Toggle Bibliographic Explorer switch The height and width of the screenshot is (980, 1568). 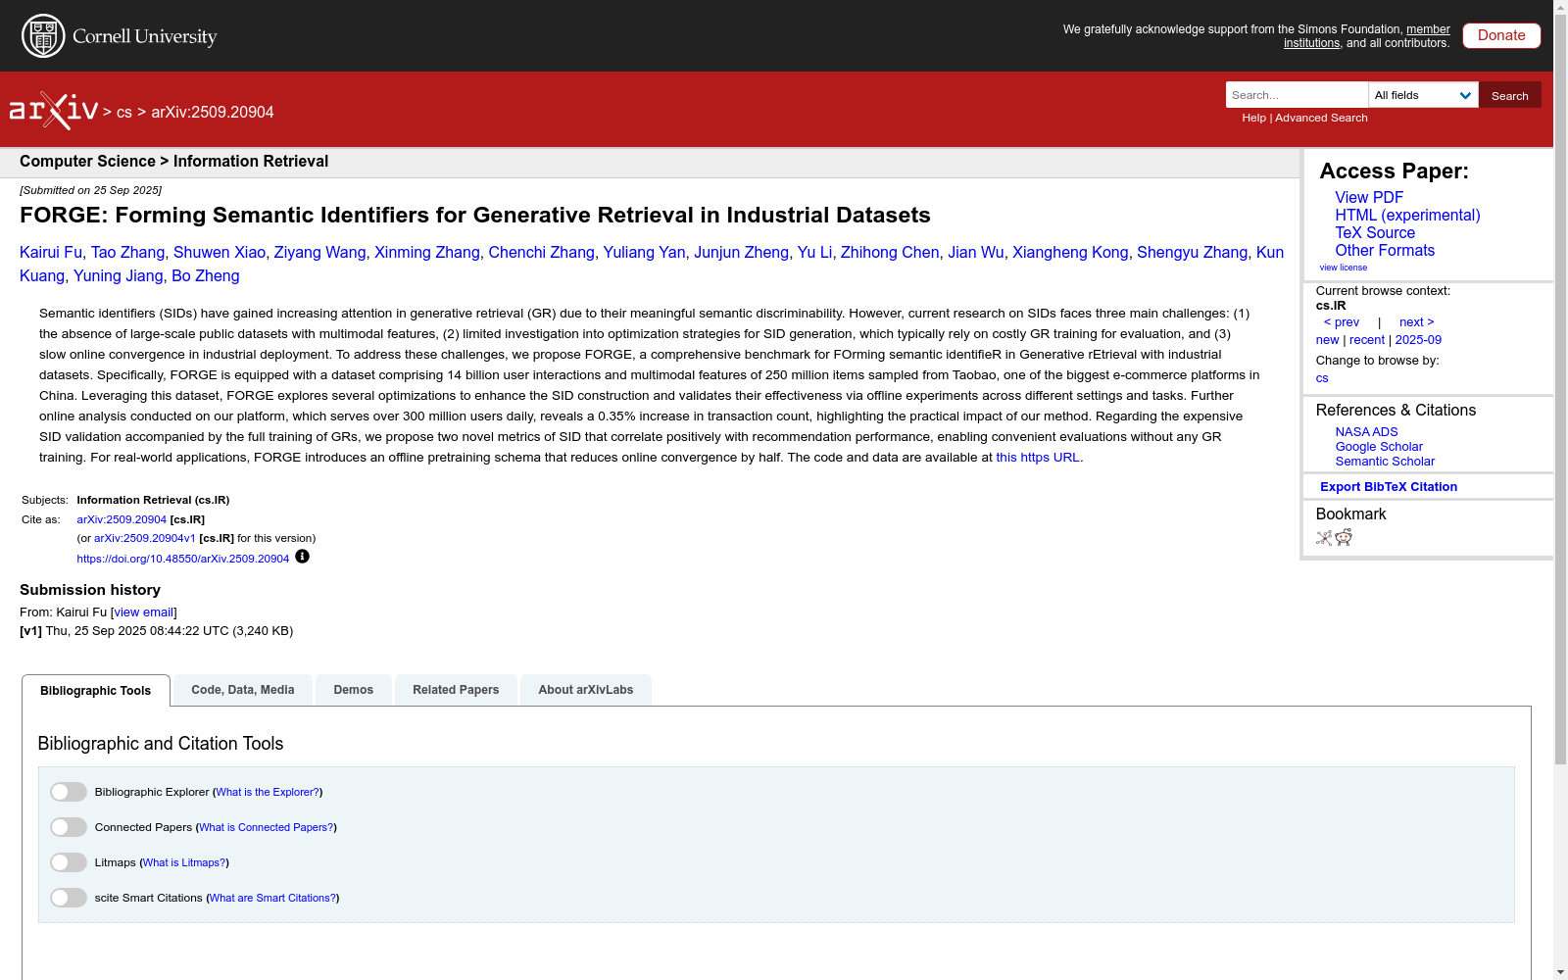click(69, 792)
